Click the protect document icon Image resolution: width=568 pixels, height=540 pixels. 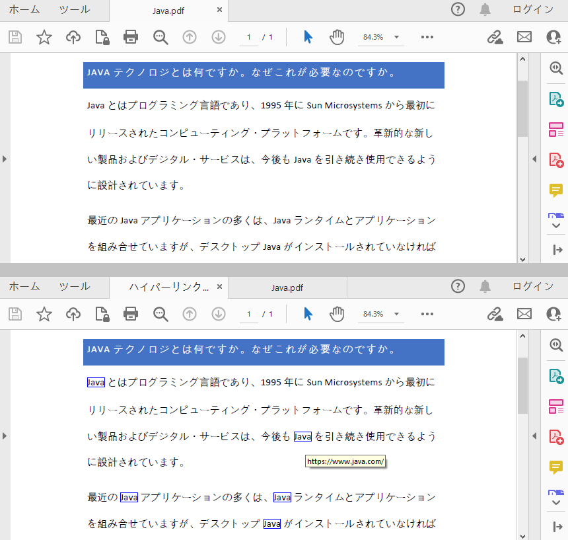[x=102, y=37]
